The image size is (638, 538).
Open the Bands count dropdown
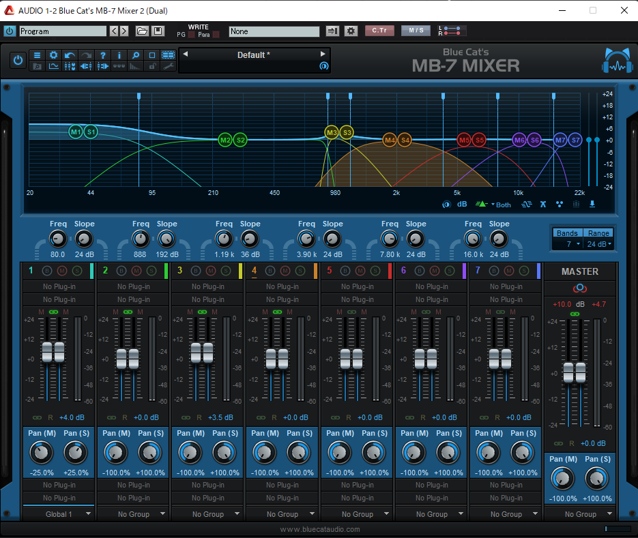pos(568,244)
